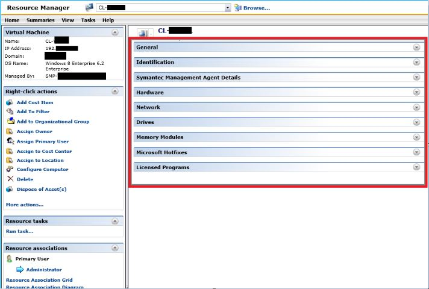429x289 pixels.
Task: Expand the Licensed Programs section
Action: tap(416, 167)
